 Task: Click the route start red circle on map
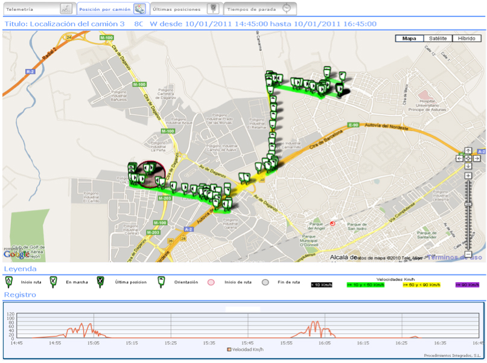pyautogui.click(x=151, y=174)
